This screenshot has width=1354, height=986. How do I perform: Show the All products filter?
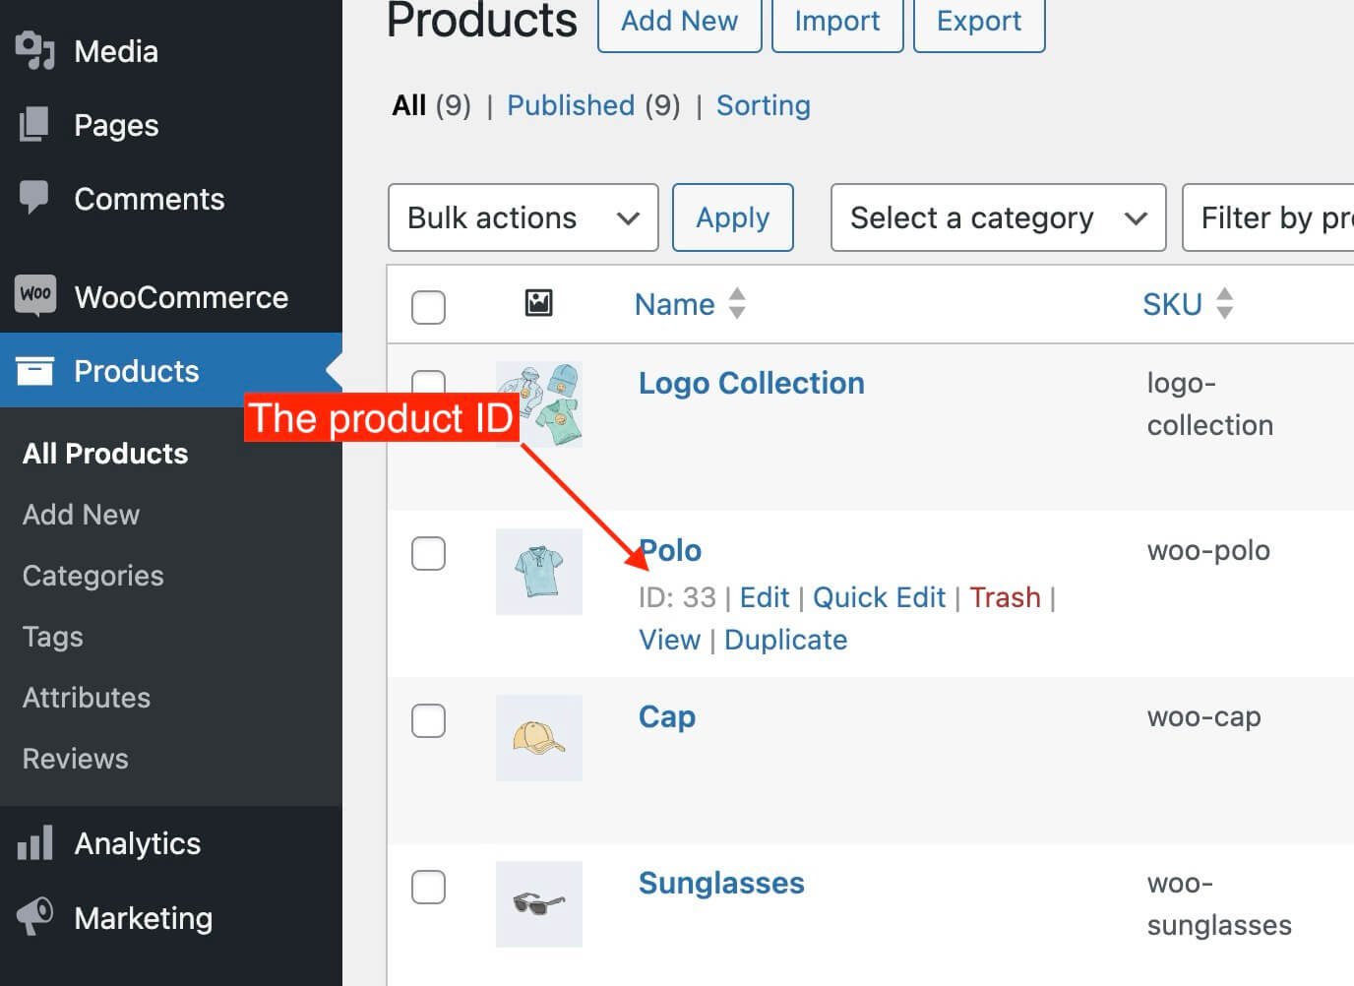(409, 104)
